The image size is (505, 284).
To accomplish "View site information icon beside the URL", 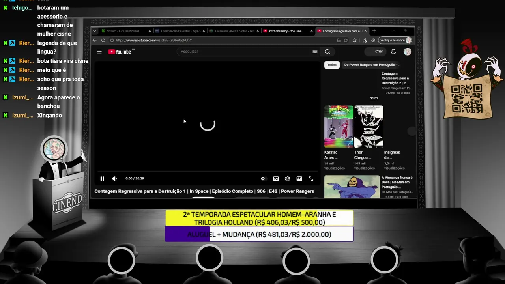I will pyautogui.click(x=112, y=40).
